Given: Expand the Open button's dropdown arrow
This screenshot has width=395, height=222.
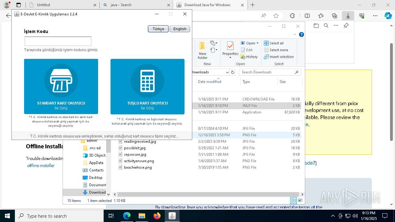Looking at the screenshot, I should coord(258,43).
